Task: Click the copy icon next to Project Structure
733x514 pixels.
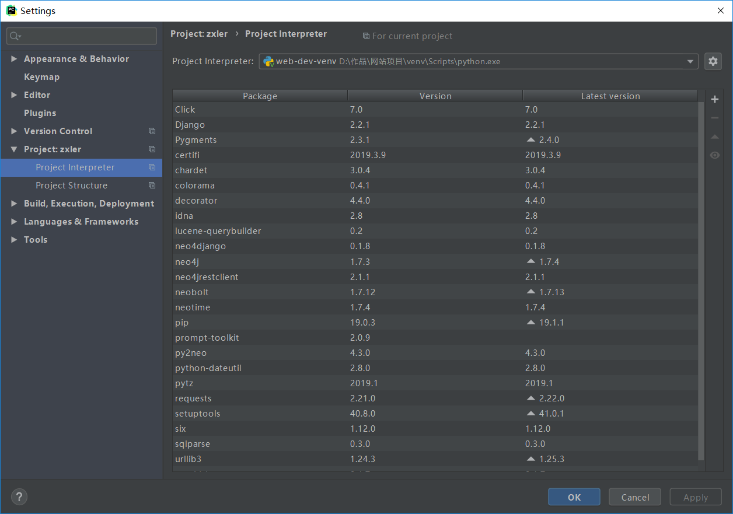Action: [x=152, y=186]
